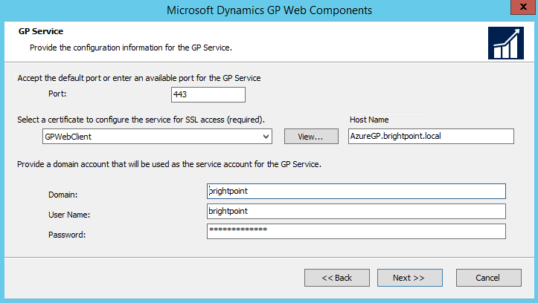The width and height of the screenshot is (538, 303).
Task: Click the SSL certificate instruction text
Action: click(x=141, y=120)
